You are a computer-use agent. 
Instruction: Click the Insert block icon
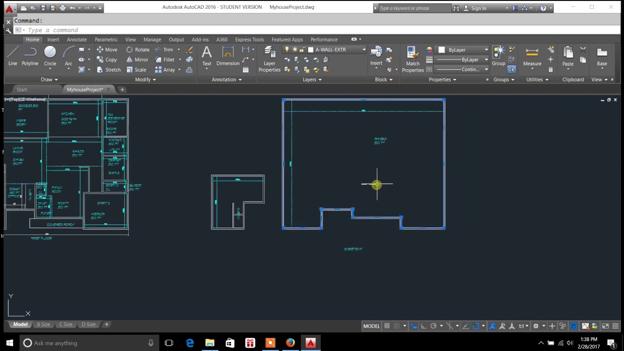pos(376,56)
